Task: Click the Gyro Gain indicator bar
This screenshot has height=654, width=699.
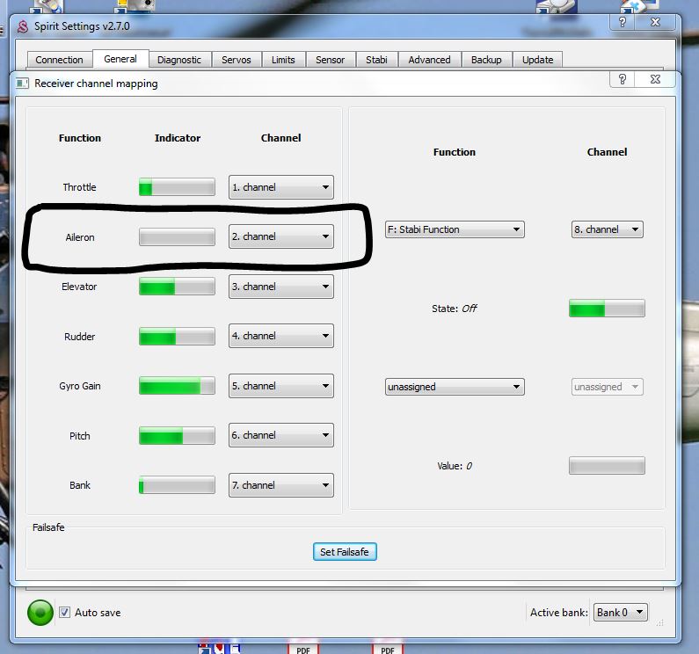Action: coord(177,386)
